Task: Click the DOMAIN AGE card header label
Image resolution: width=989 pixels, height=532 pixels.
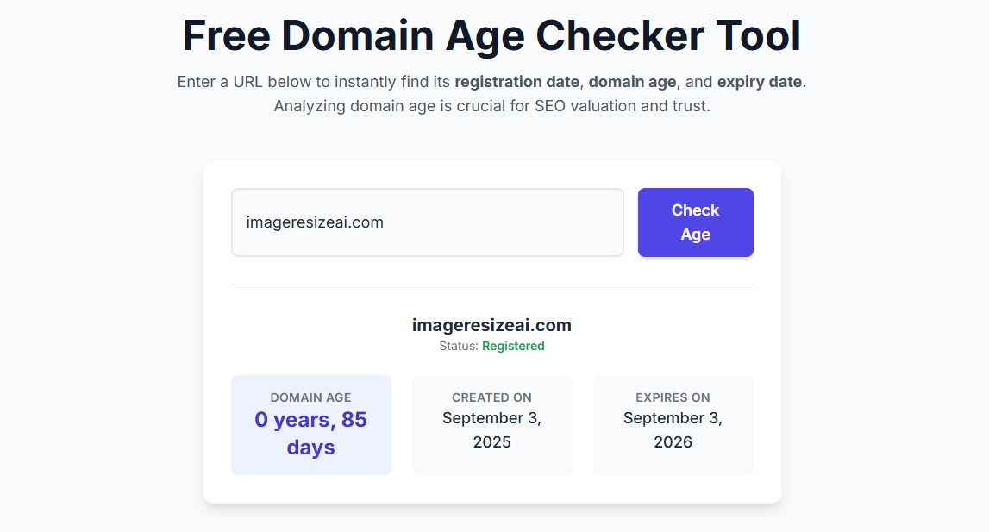Action: [310, 397]
